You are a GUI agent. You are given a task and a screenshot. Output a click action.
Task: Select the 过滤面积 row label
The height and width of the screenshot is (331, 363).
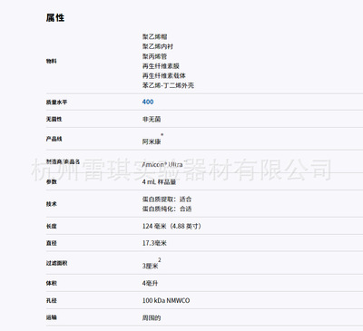(56, 263)
